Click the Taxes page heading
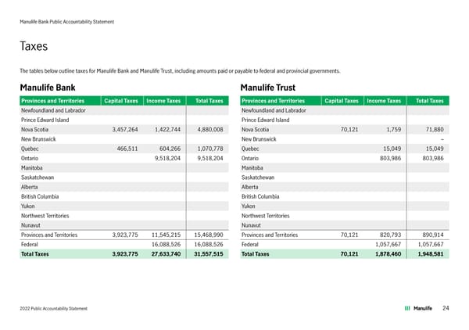This screenshot has height=330, width=469. [x=38, y=47]
